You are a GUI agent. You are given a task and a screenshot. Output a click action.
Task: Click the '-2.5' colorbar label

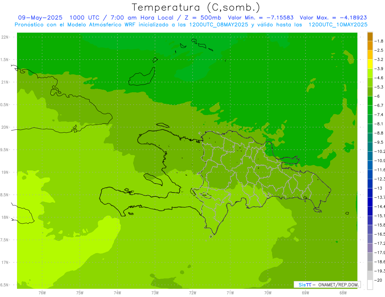point(379,50)
